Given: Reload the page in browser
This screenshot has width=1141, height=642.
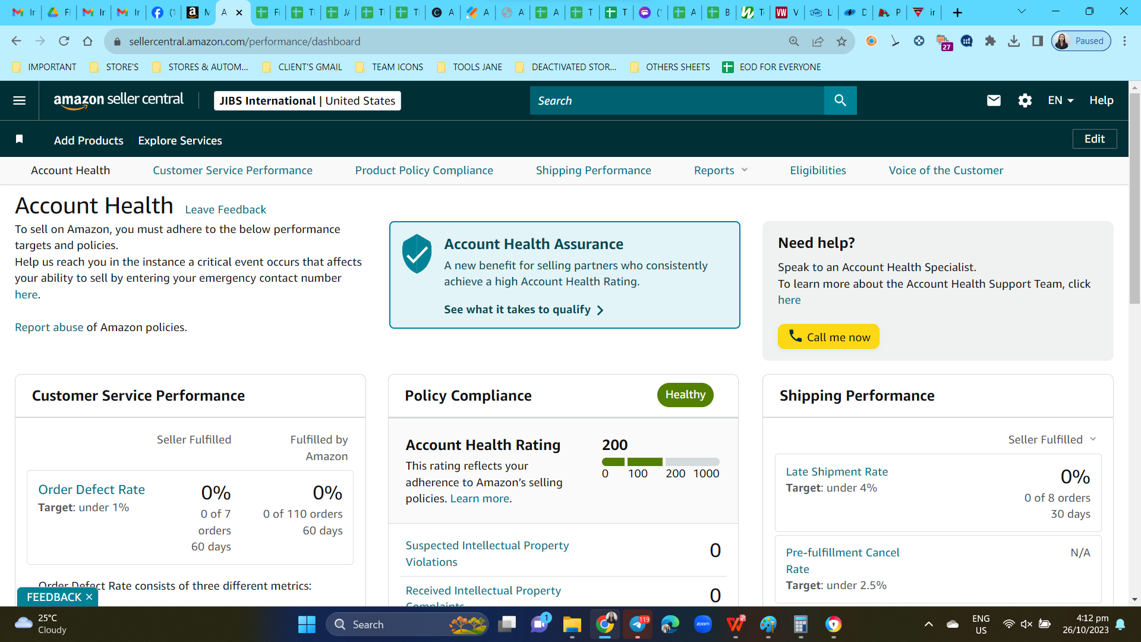Looking at the screenshot, I should coord(64,41).
